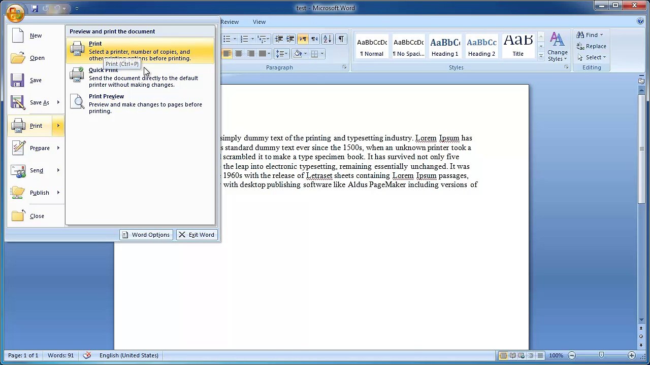This screenshot has width=650, height=365.
Task: Choose Open in the Office menu
Action: tap(36, 58)
